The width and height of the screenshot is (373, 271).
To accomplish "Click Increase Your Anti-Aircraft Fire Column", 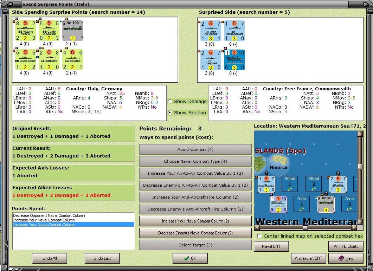I will point(195,197).
